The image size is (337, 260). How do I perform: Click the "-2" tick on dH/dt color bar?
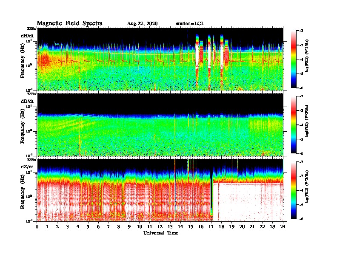coord(301,31)
